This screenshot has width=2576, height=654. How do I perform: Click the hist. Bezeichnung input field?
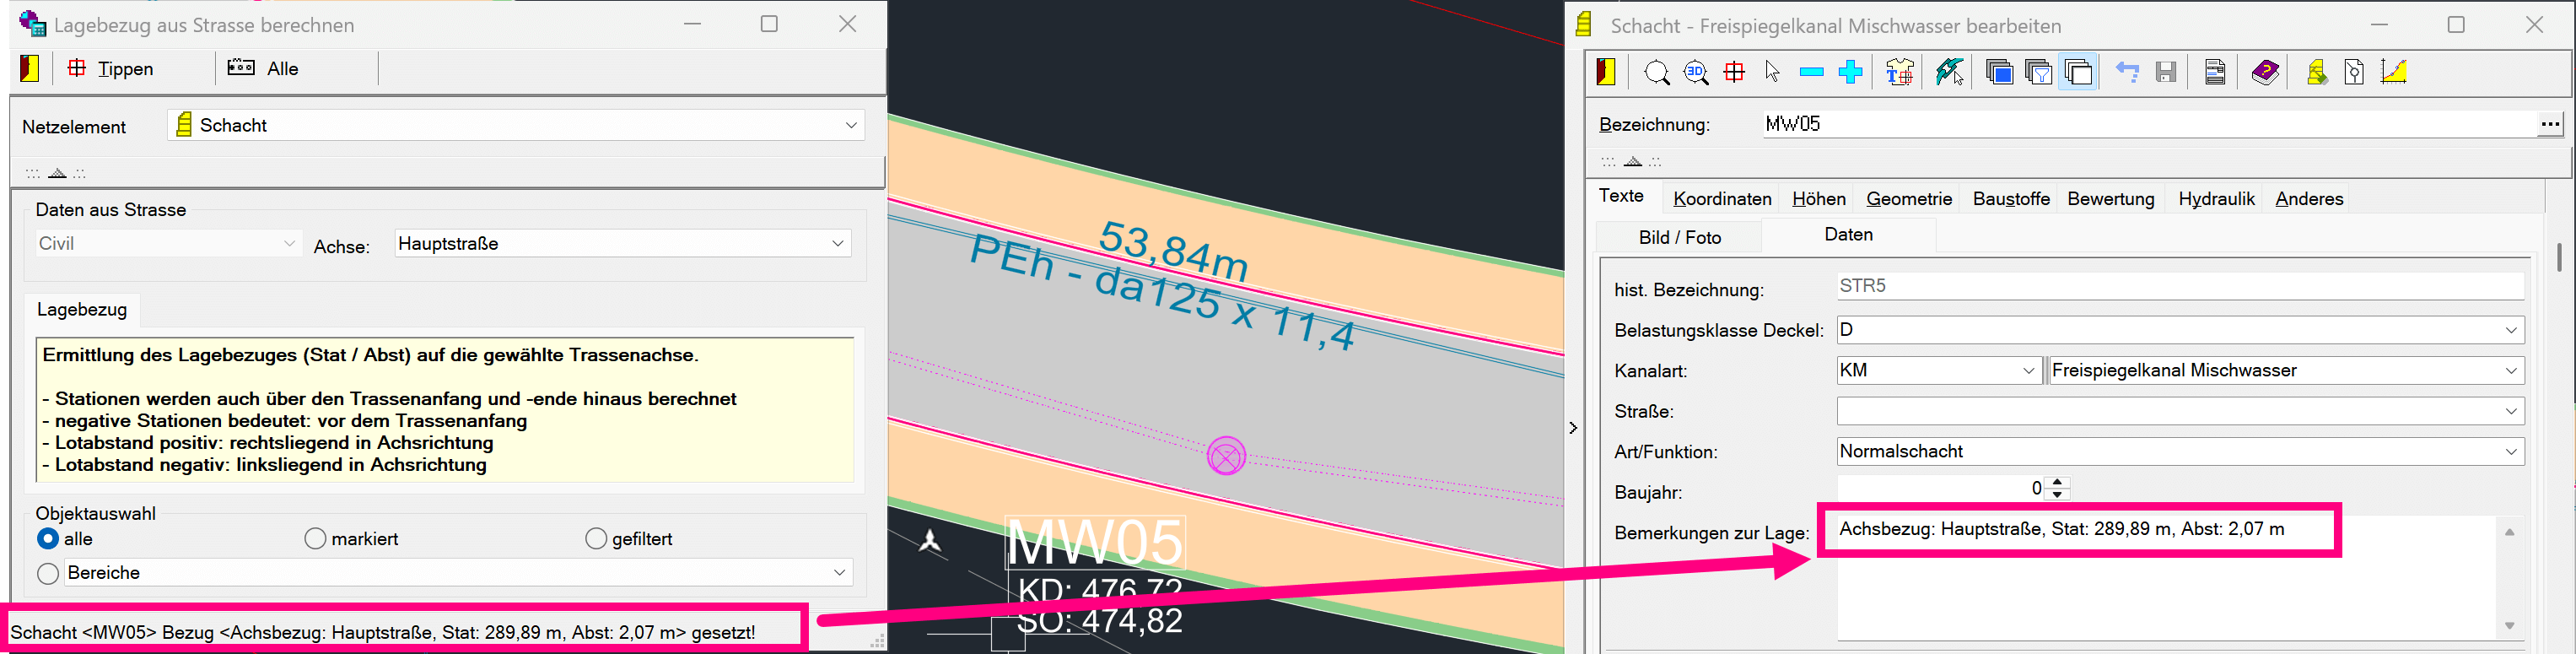coord(2180,286)
